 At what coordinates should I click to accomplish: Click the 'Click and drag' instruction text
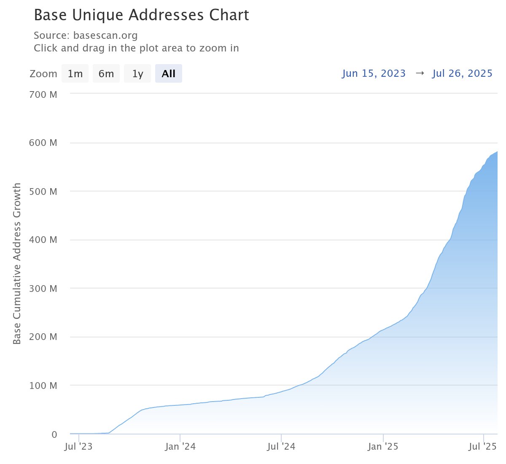tap(136, 48)
